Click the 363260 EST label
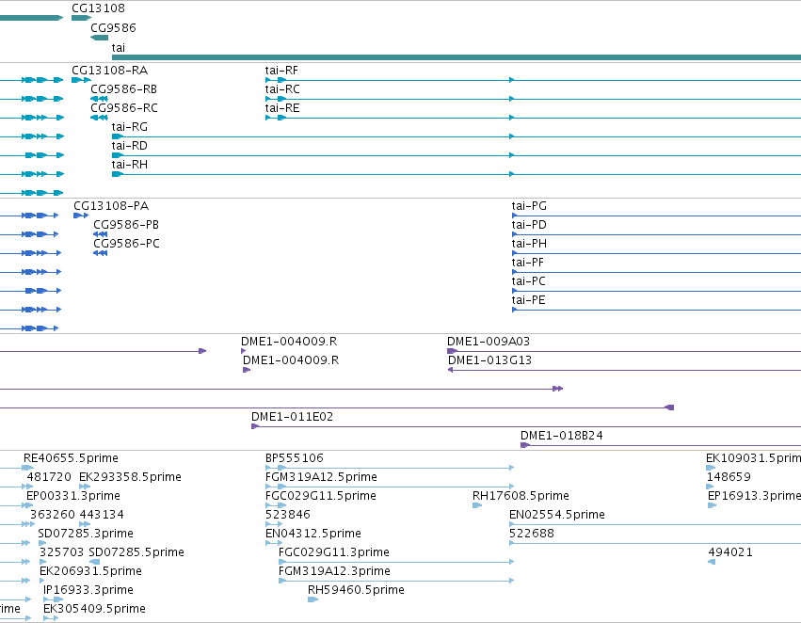The height and width of the screenshot is (623, 801). click(x=53, y=516)
